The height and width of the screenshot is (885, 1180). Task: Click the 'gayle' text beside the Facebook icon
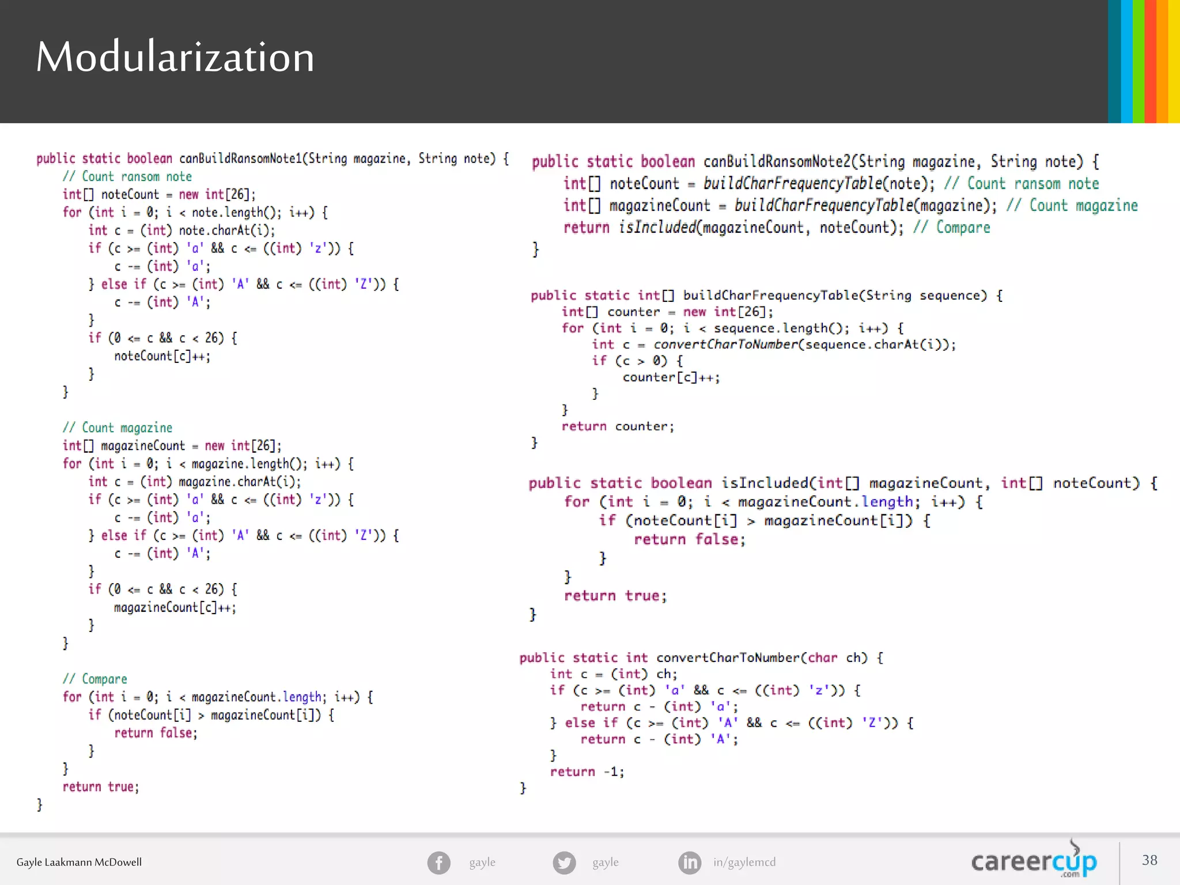(482, 863)
